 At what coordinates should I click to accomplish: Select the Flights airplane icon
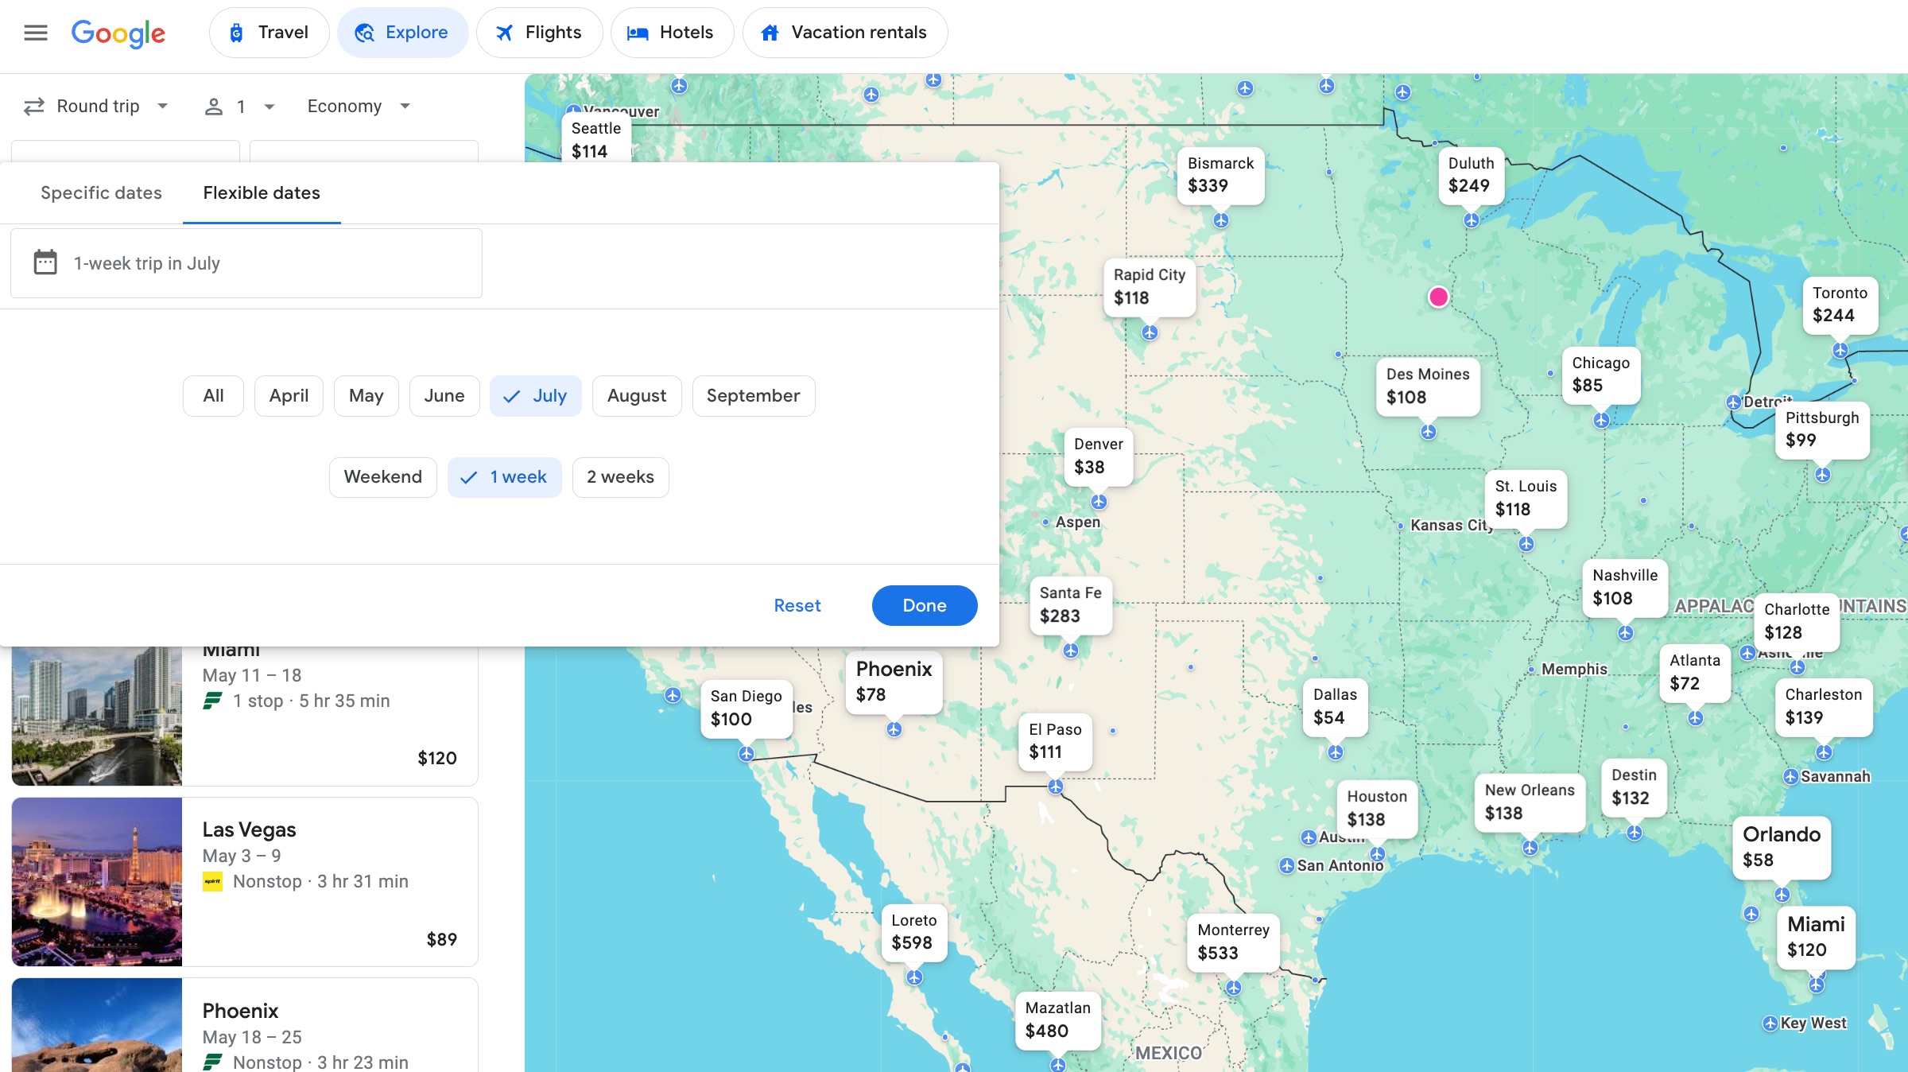click(504, 33)
